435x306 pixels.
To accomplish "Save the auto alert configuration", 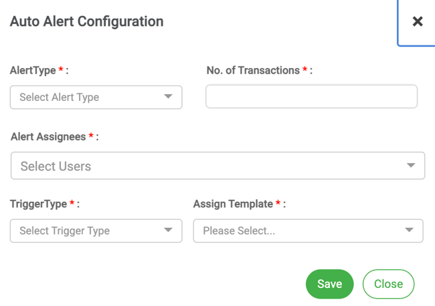I will 329,284.
